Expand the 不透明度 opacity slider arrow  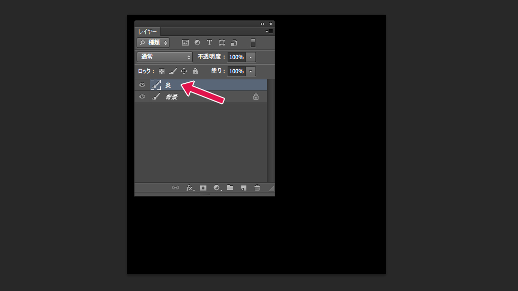coord(251,57)
